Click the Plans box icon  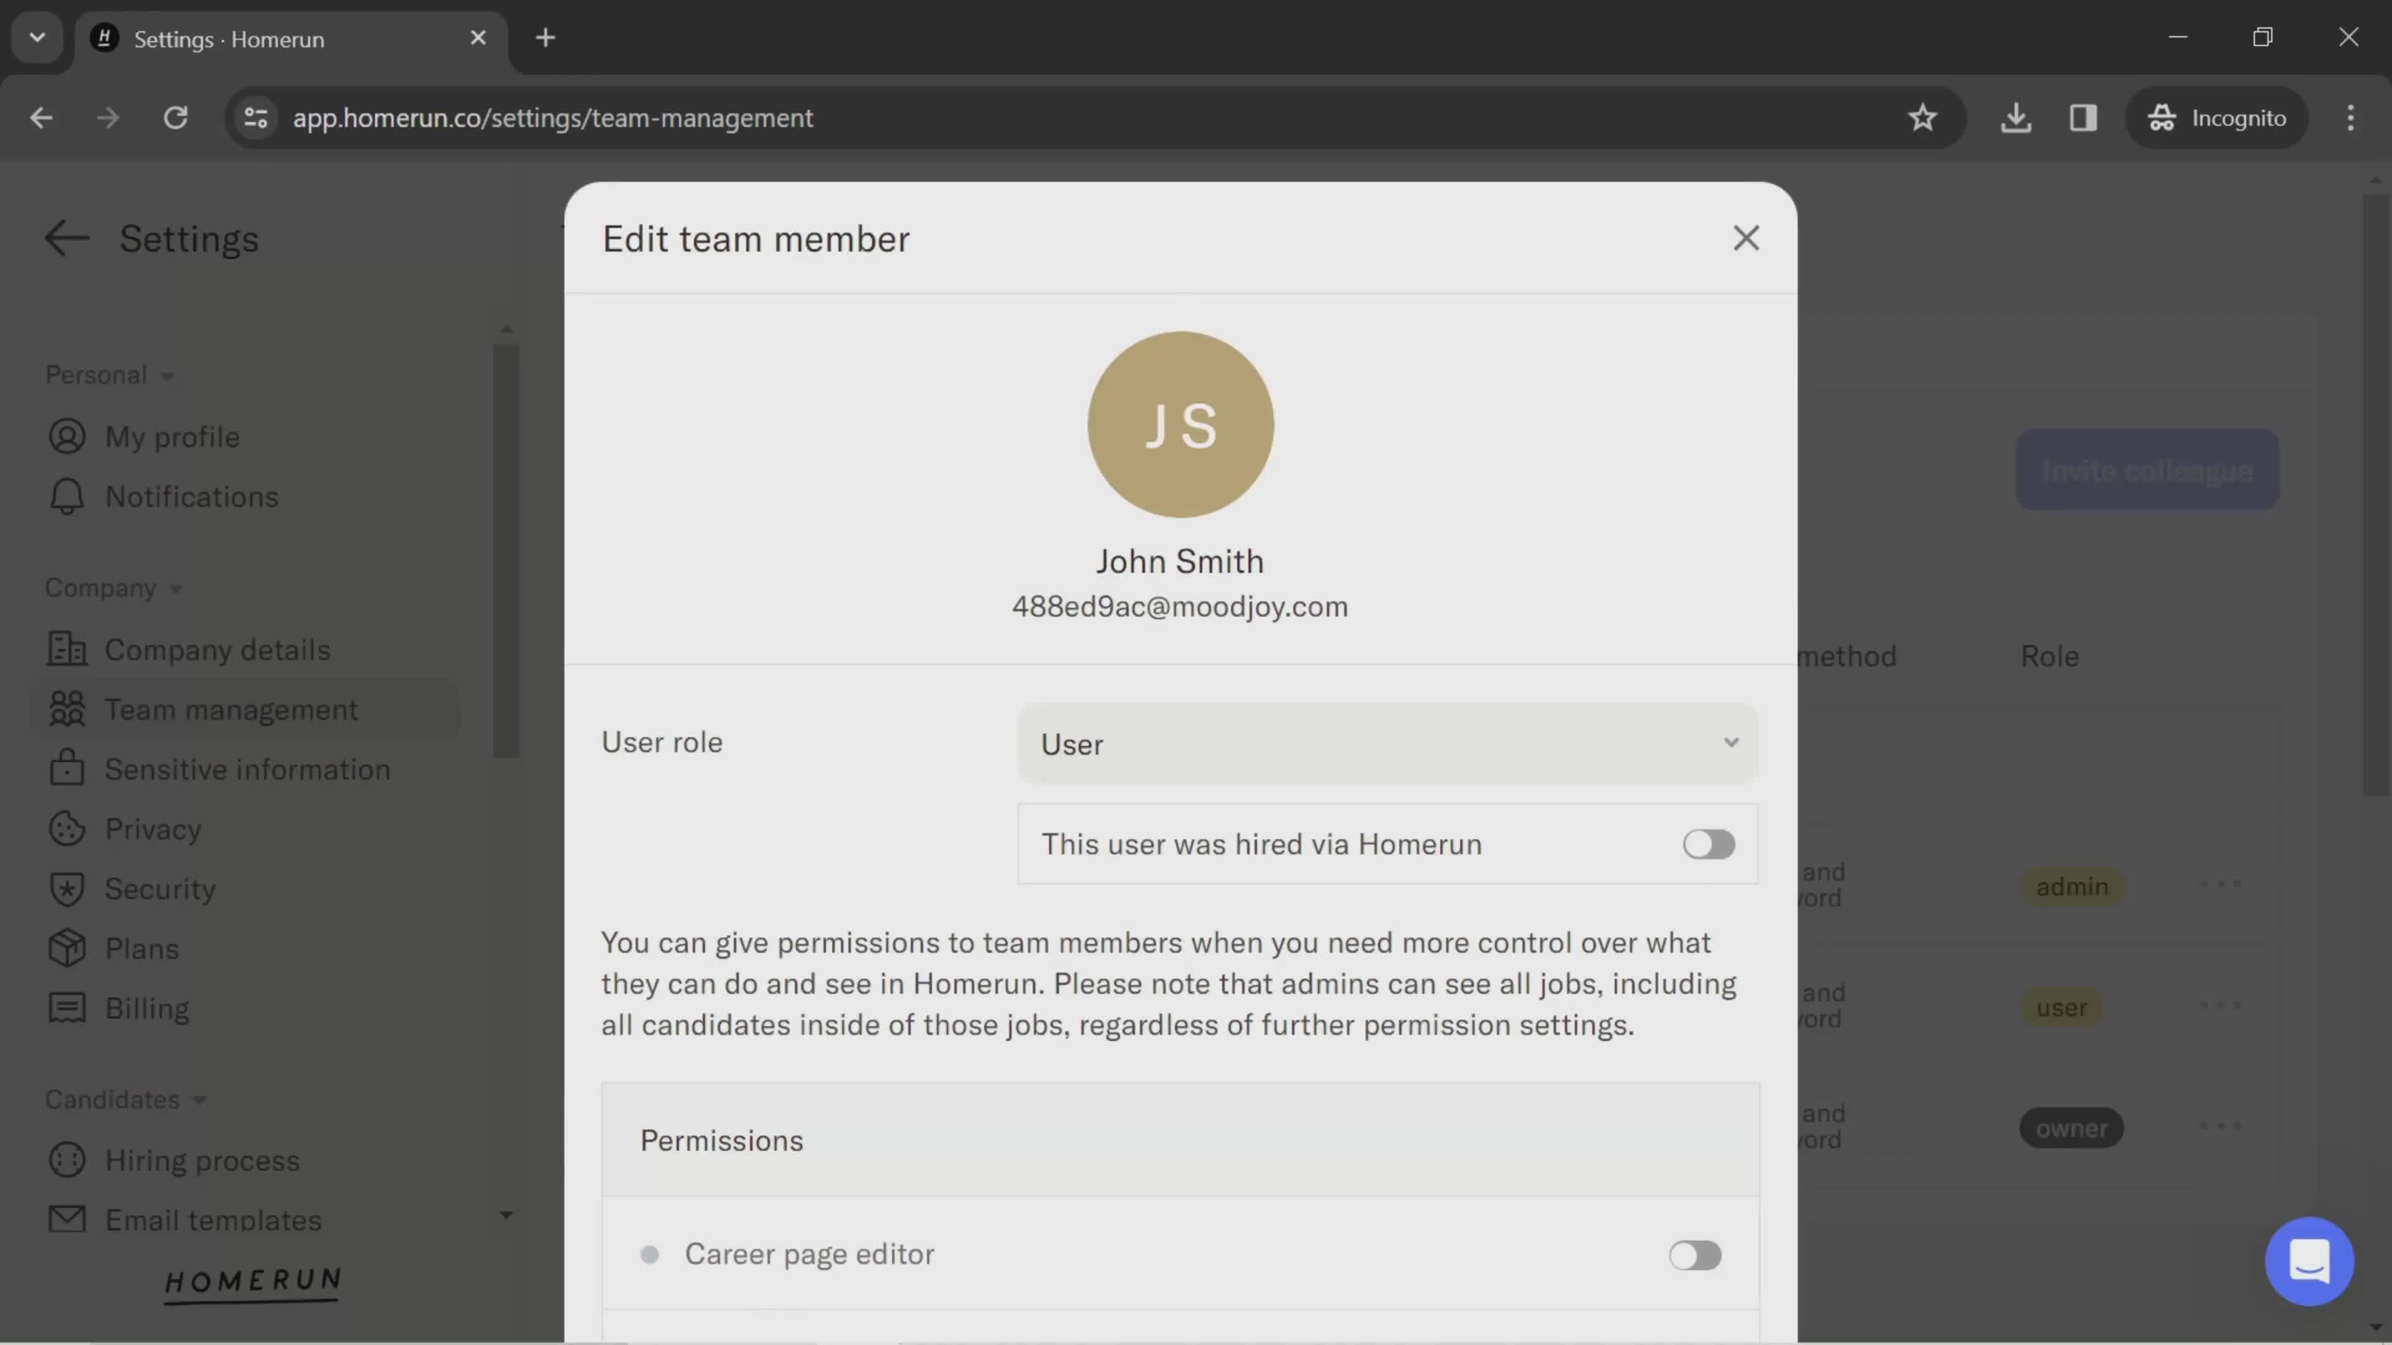tap(67, 948)
